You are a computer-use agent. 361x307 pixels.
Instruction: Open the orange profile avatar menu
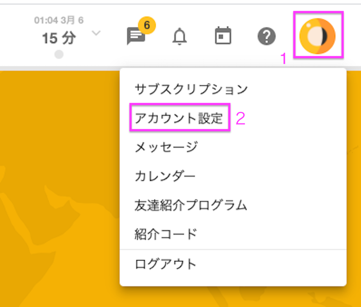(317, 37)
